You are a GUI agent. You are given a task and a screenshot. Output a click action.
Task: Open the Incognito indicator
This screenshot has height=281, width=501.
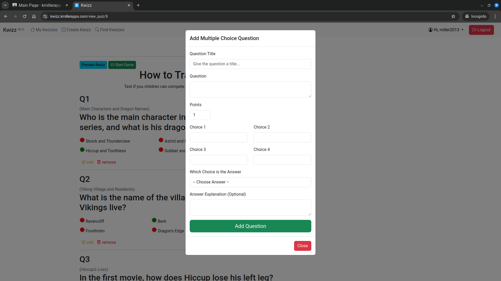coord(476,16)
